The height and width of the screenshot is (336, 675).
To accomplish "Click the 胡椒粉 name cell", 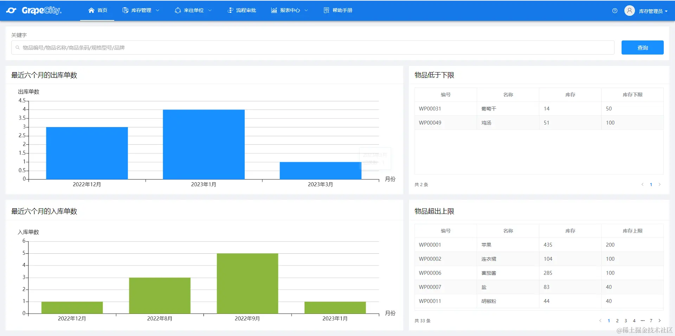I will [x=508, y=301].
